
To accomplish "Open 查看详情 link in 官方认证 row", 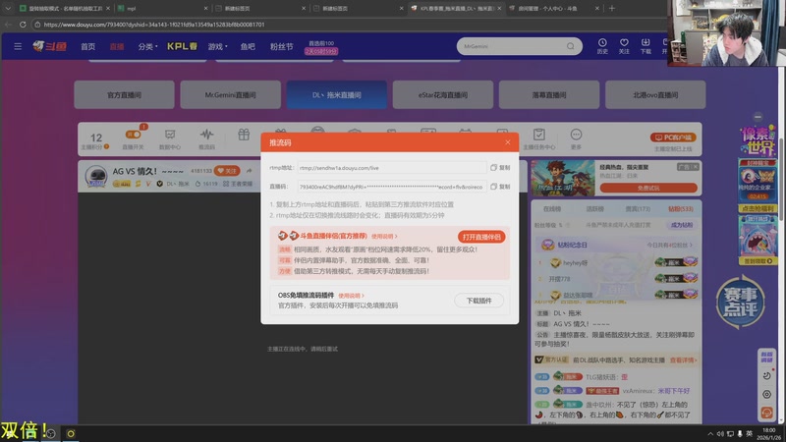I will [x=683, y=359].
